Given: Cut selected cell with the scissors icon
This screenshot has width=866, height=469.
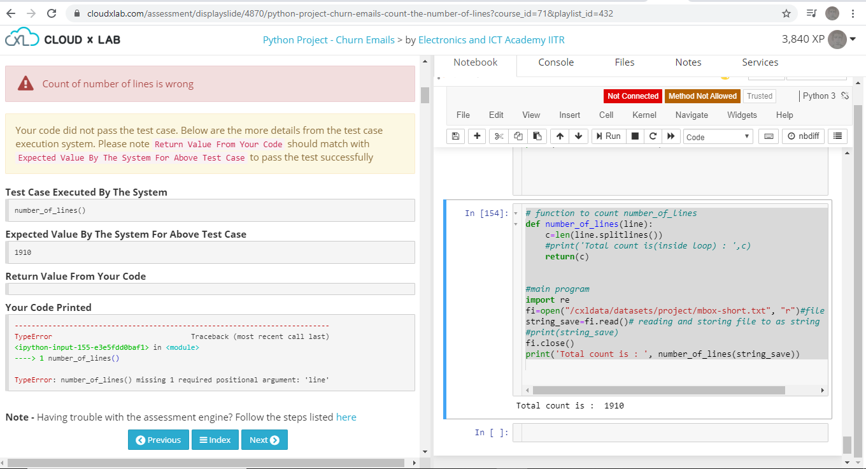Looking at the screenshot, I should 499,136.
